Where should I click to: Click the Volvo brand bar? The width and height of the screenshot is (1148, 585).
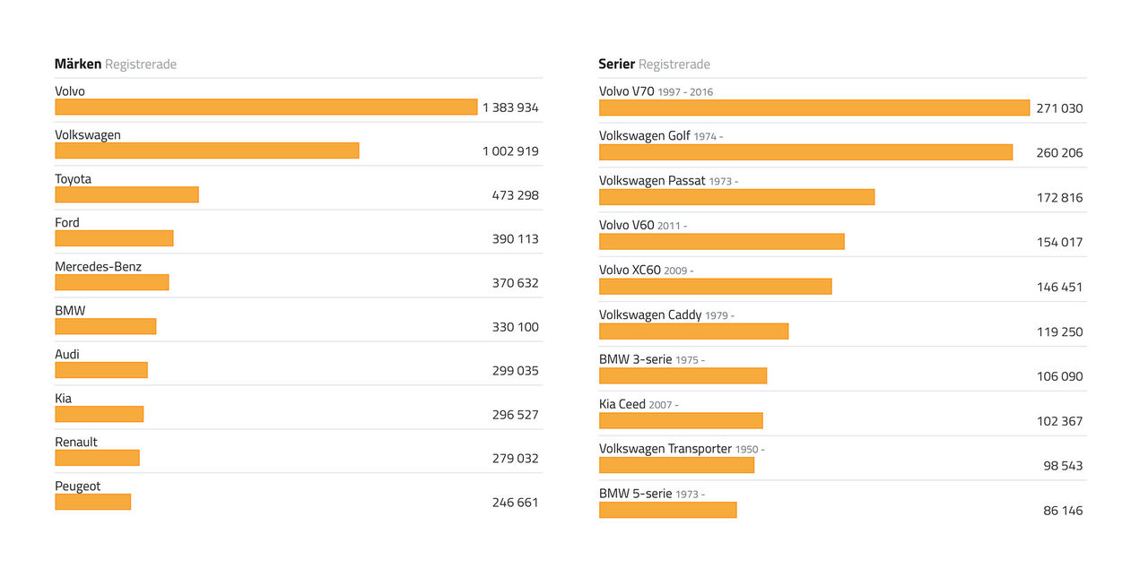[265, 108]
